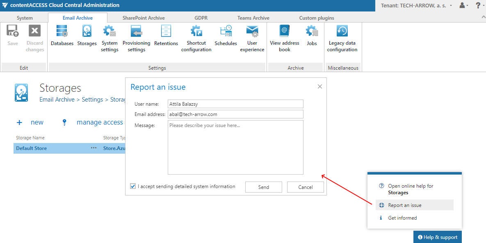Switch to the SharePoint Archive tab
Viewport: 486px width, 243px height.
pos(144,18)
